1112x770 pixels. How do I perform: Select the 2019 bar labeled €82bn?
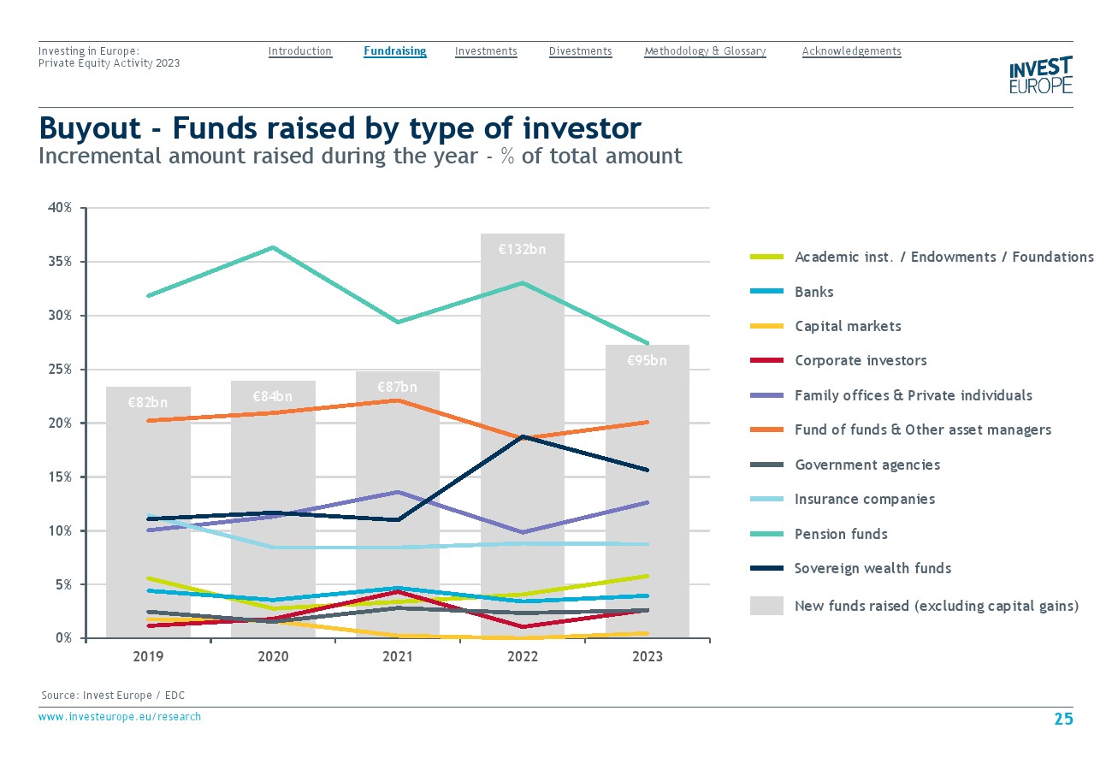(148, 513)
